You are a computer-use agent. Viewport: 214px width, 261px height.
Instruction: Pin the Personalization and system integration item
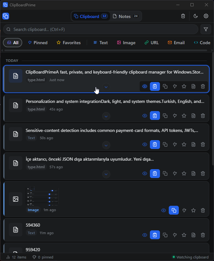coord(175,116)
